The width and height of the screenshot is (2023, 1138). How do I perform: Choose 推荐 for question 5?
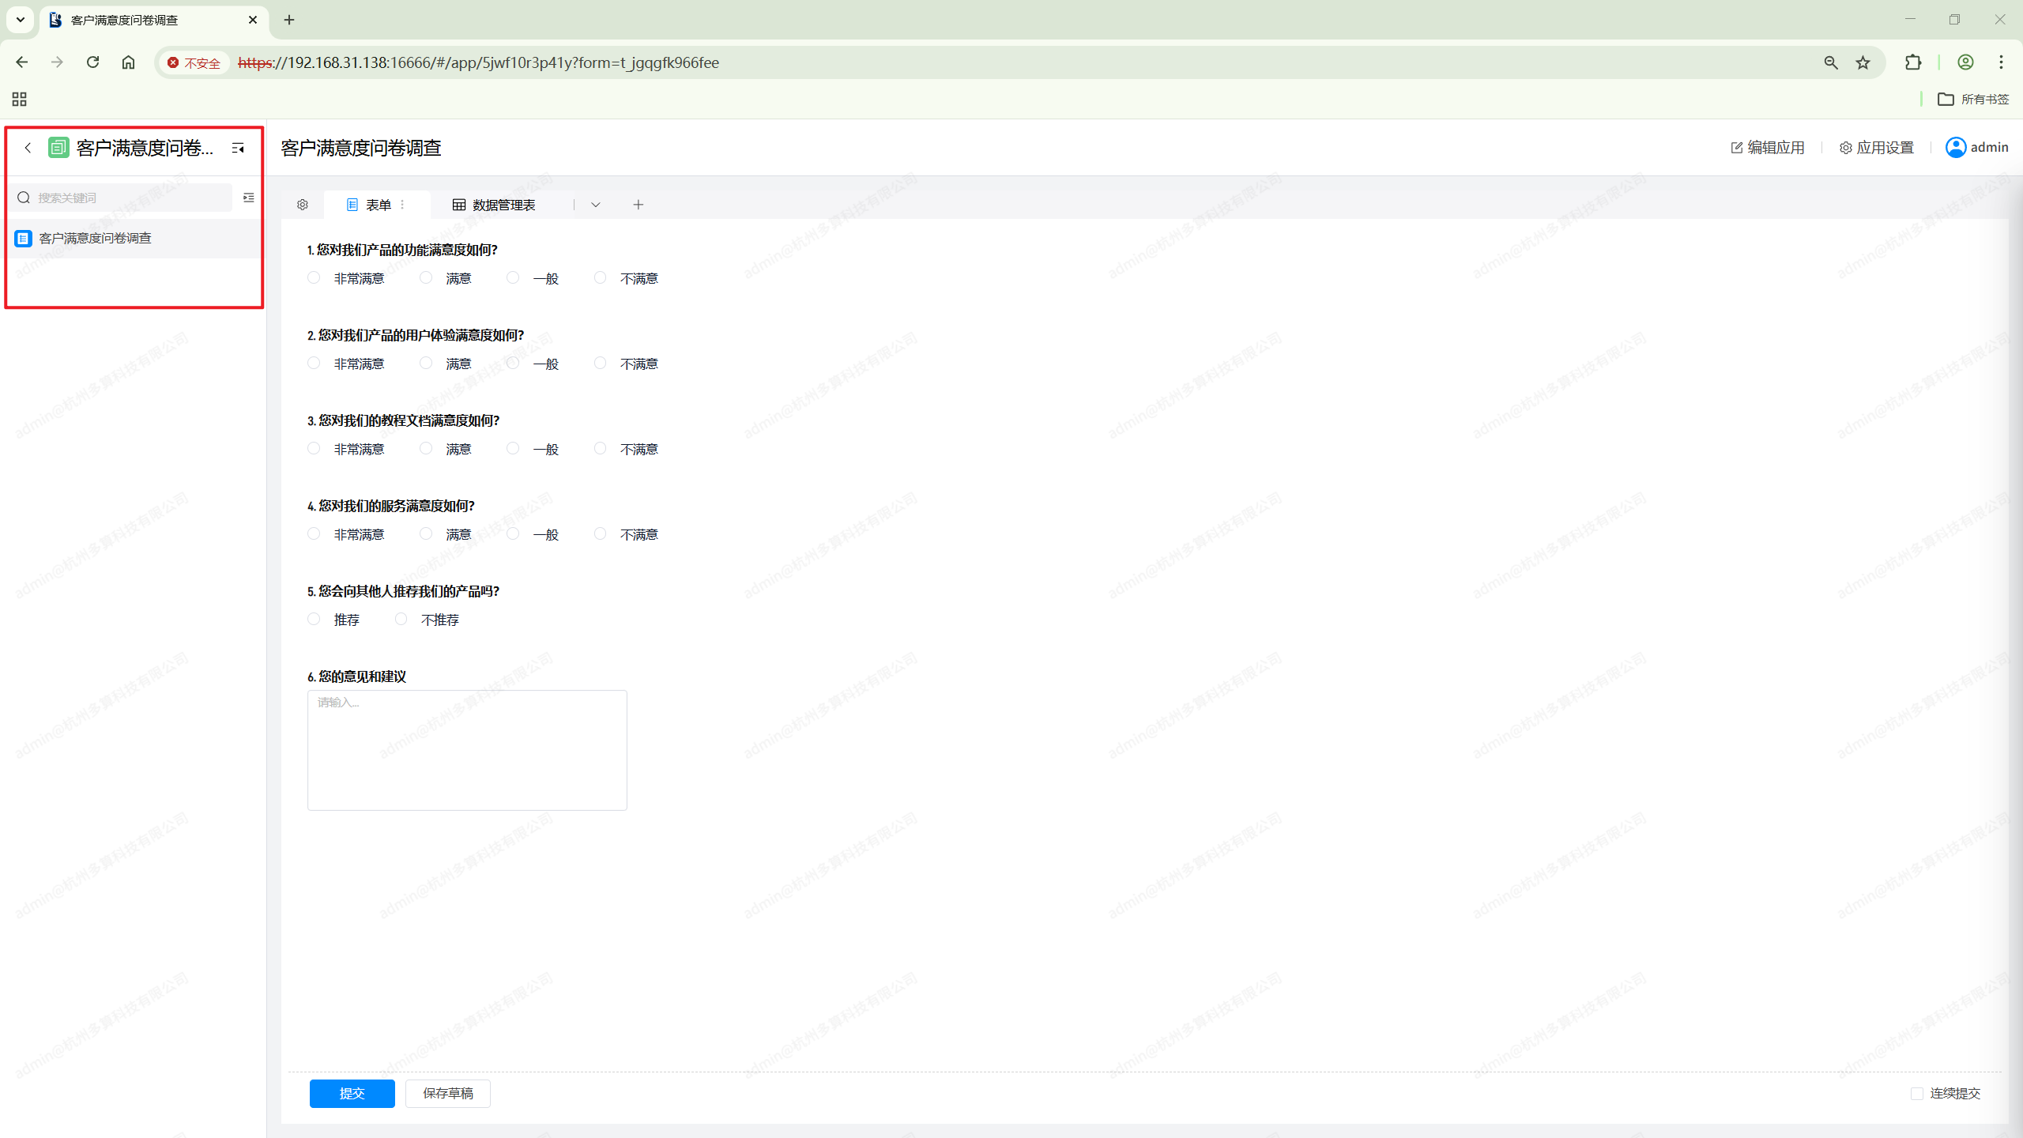(x=314, y=620)
